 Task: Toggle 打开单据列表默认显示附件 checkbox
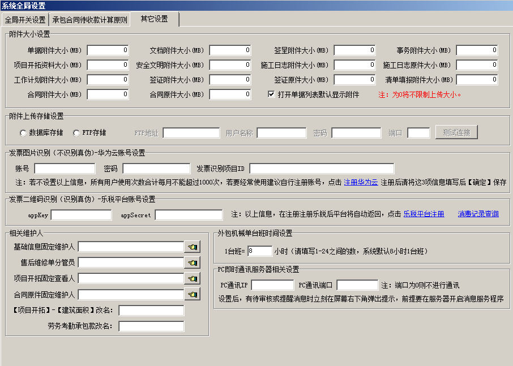point(271,94)
